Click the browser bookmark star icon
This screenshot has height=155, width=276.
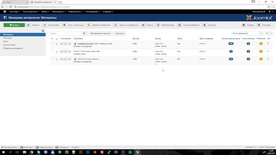pyautogui.click(x=269, y=7)
